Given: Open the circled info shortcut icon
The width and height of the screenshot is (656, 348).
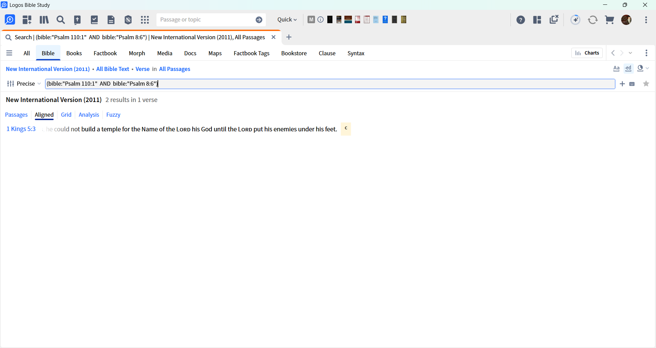Looking at the screenshot, I should [320, 19].
